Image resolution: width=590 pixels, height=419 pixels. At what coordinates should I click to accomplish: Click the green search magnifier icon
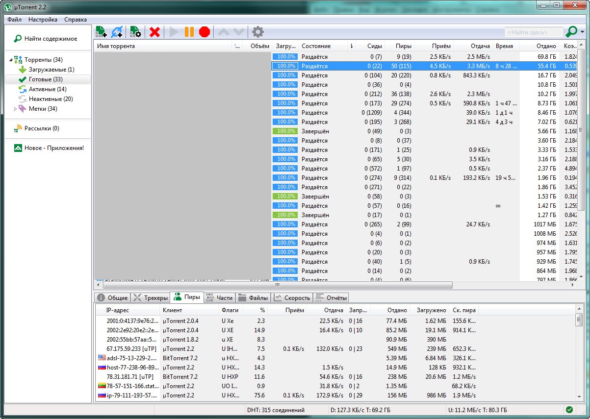click(571, 32)
